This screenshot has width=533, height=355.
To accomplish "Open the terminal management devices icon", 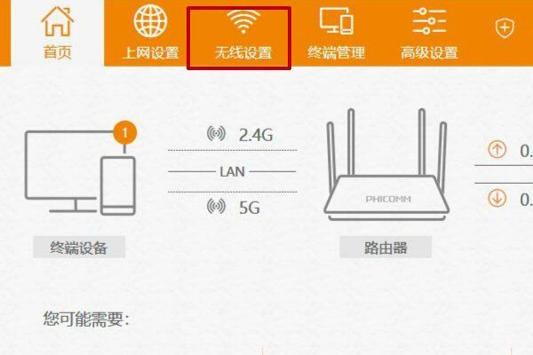I will pos(336,21).
